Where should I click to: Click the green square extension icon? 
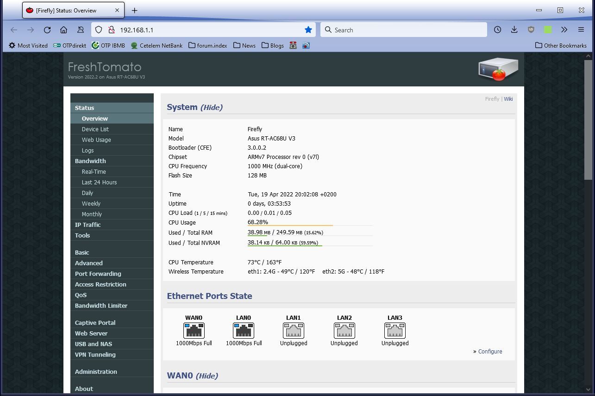[x=548, y=30]
